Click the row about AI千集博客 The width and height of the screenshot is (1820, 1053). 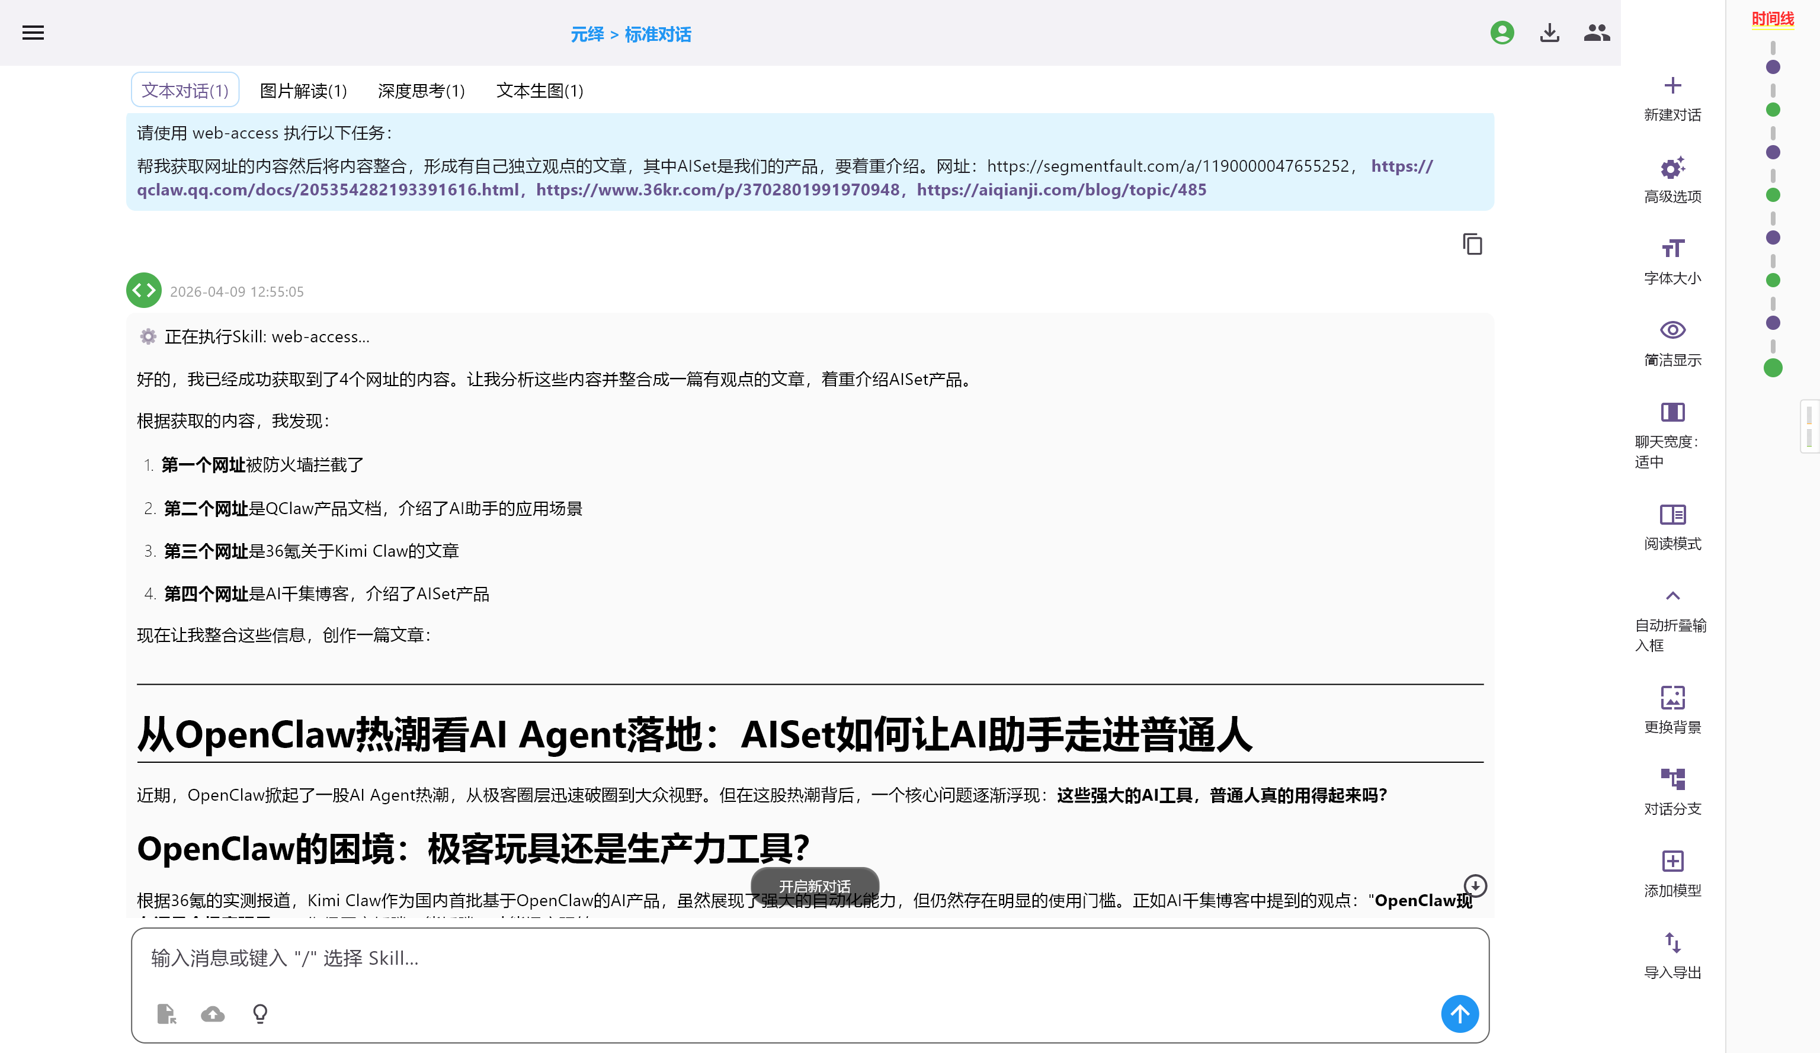[326, 593]
